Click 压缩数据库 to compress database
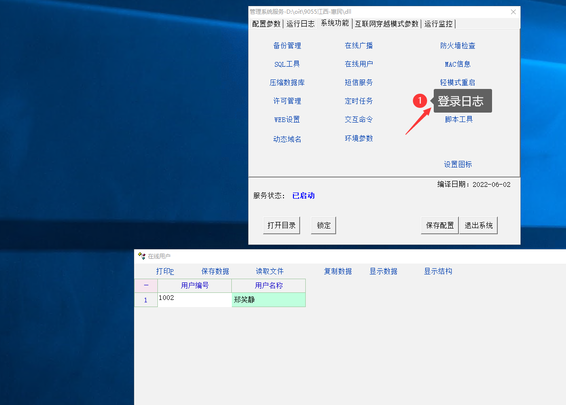This screenshot has width=566, height=405. click(x=287, y=83)
